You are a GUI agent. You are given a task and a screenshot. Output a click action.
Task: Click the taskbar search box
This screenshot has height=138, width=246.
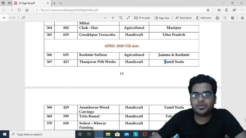42,134
